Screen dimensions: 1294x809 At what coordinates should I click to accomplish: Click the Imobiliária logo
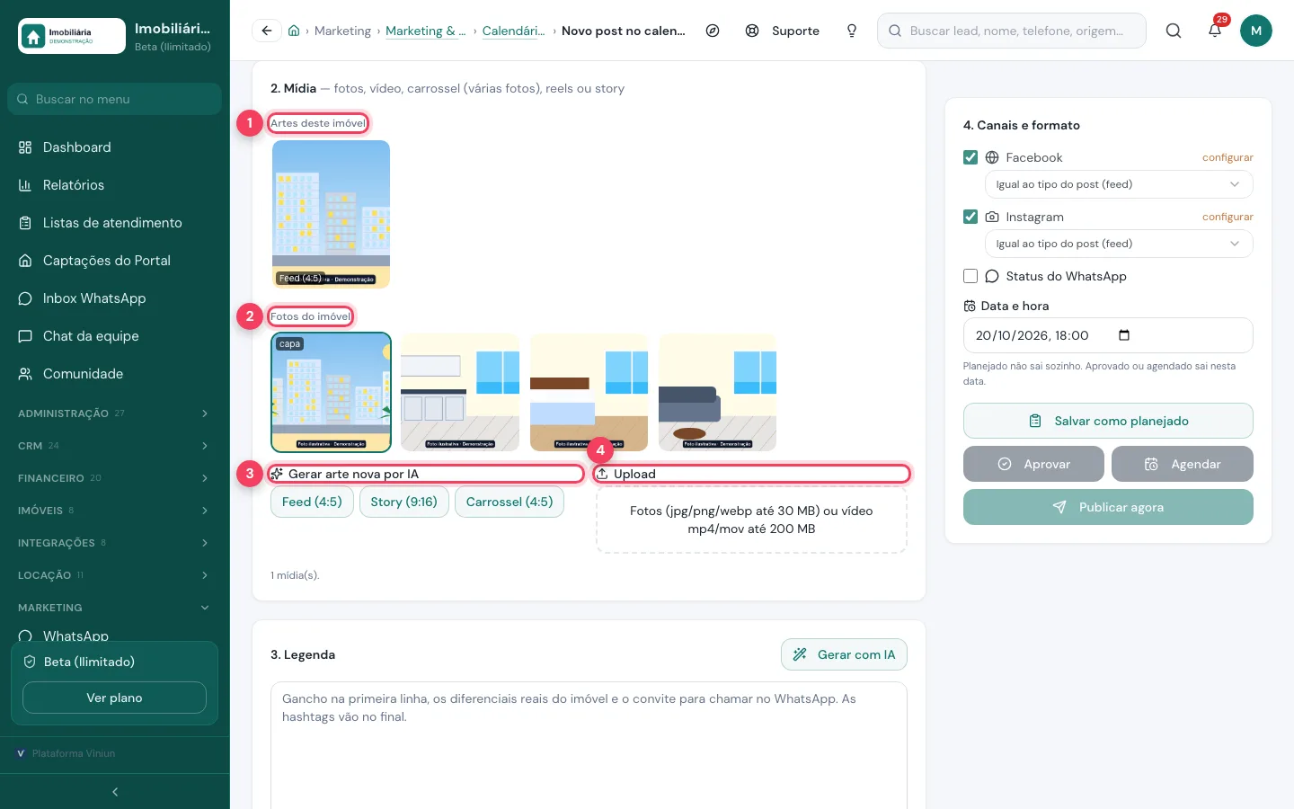coord(72,36)
